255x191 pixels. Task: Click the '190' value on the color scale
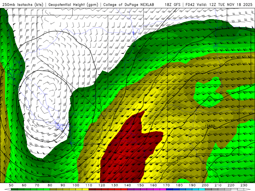tap(192, 185)
